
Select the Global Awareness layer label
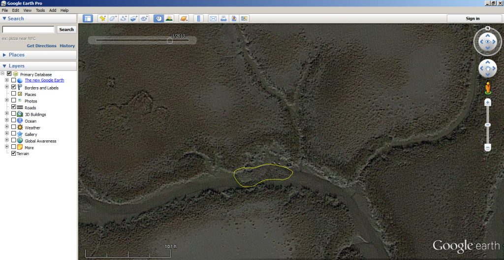pyautogui.click(x=40, y=141)
